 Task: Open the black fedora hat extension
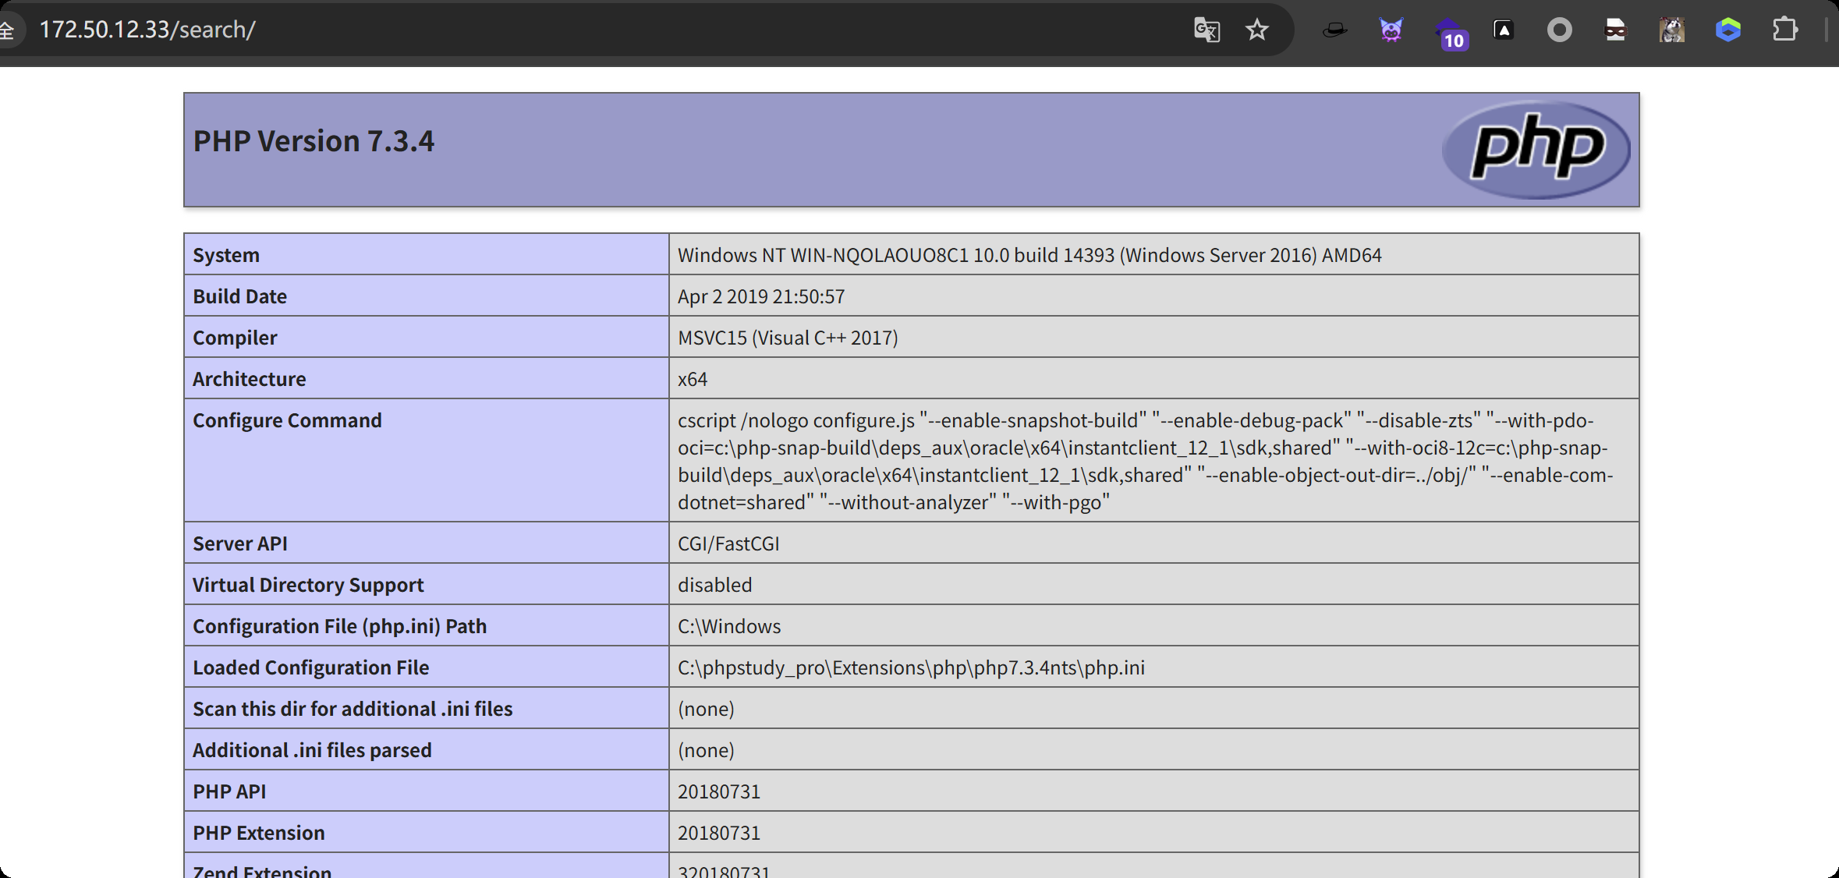coord(1335,30)
